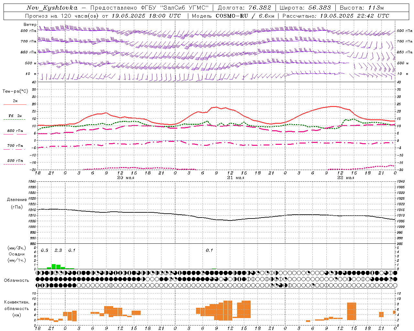Click the "Конвективн." convective cloud label
Viewport: 414px width, 331px height.
(x=17, y=302)
